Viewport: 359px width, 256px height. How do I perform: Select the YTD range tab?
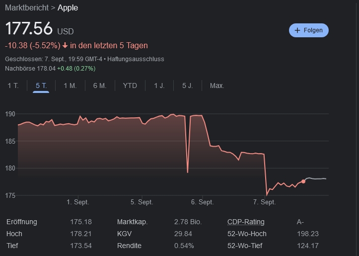130,85
